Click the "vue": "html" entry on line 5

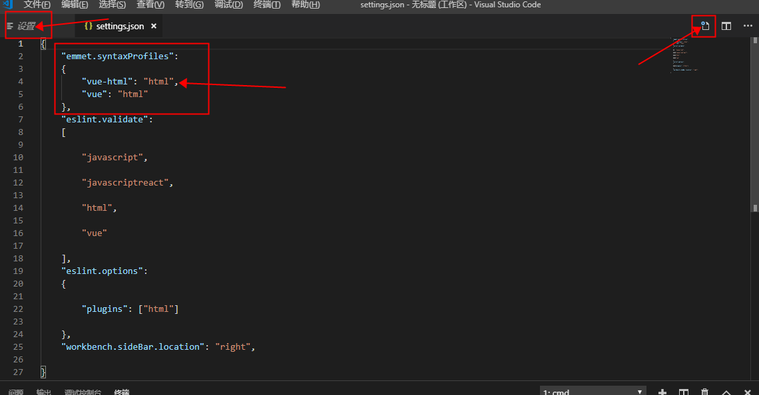[115, 94]
